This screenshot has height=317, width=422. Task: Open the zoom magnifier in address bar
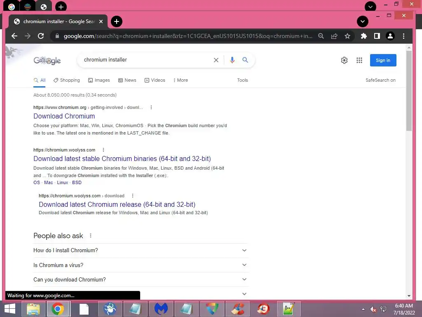(x=321, y=36)
